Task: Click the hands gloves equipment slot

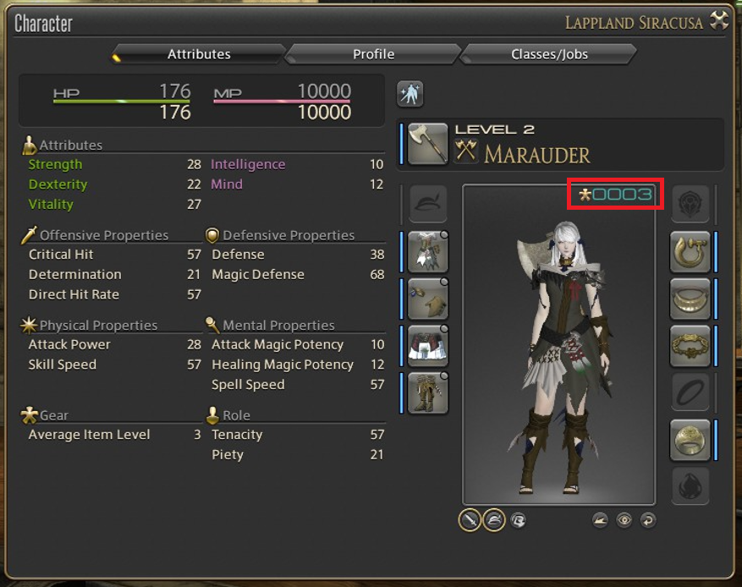Action: [x=428, y=299]
